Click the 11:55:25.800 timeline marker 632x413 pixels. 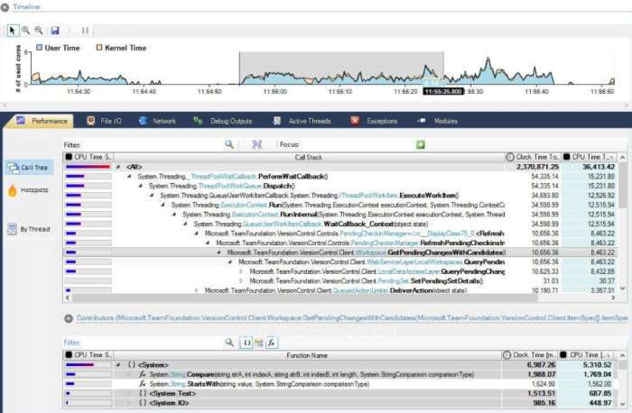(443, 91)
